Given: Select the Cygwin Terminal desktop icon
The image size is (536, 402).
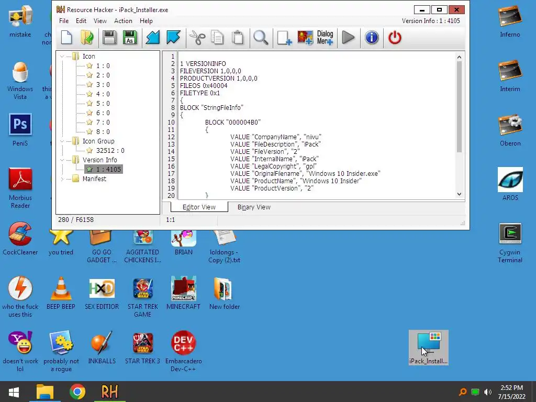Looking at the screenshot, I should [x=510, y=243].
